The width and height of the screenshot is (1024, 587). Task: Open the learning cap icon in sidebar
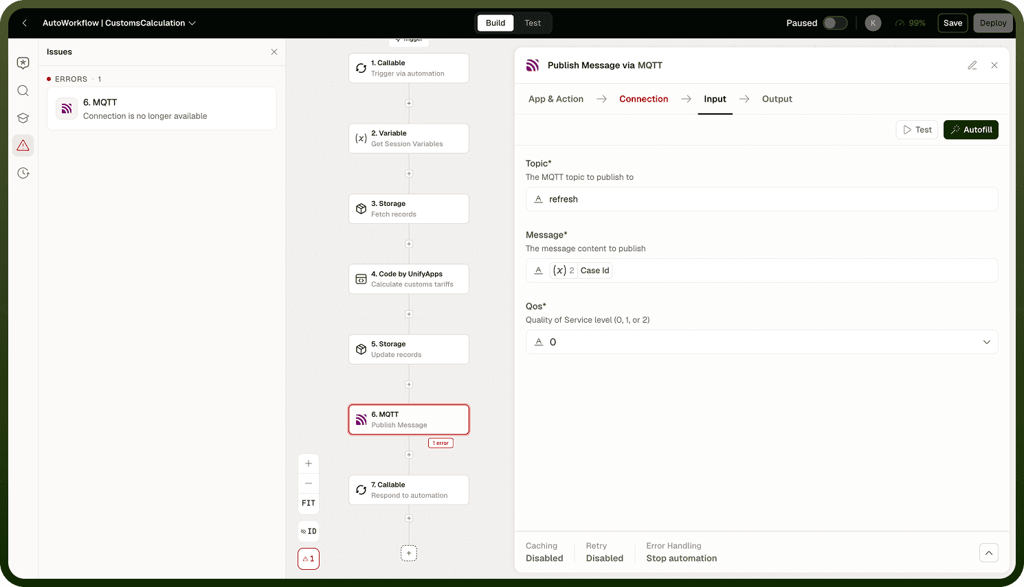23,118
